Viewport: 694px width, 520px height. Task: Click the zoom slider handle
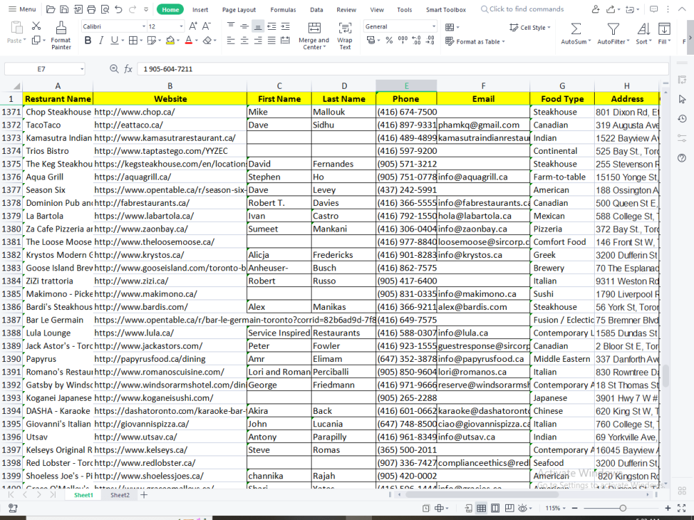(623, 508)
